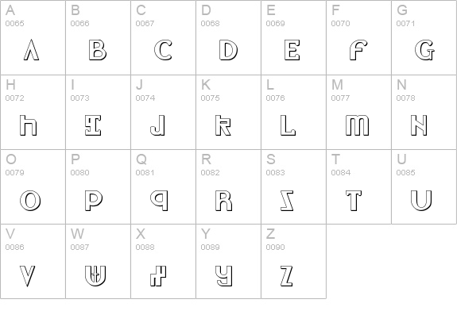This screenshot has width=457, height=334.
Task: Click the lowercase-style h glyph under H
Action: [29, 125]
